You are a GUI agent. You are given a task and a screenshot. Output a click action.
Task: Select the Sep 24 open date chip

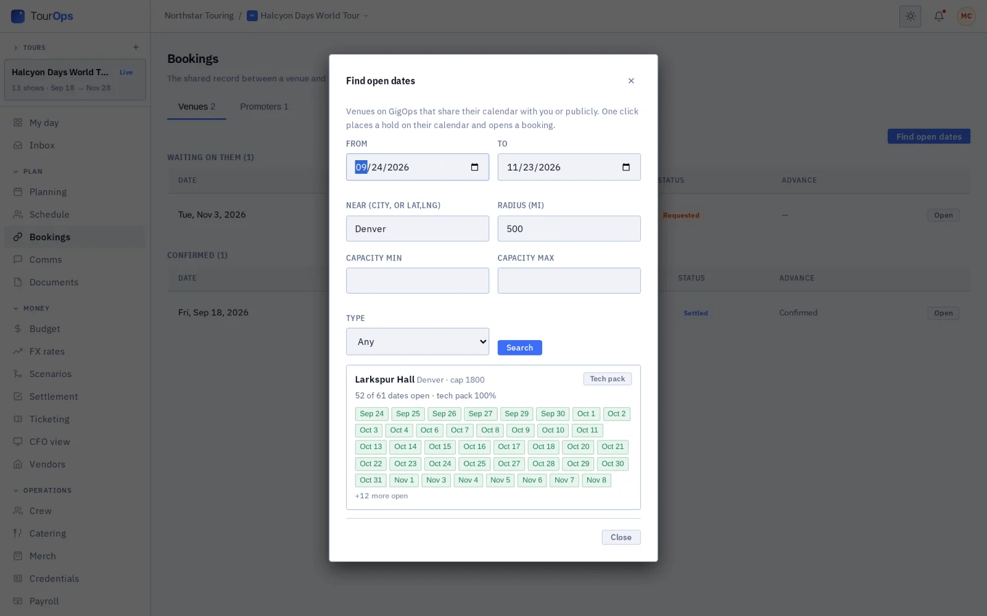point(371,414)
